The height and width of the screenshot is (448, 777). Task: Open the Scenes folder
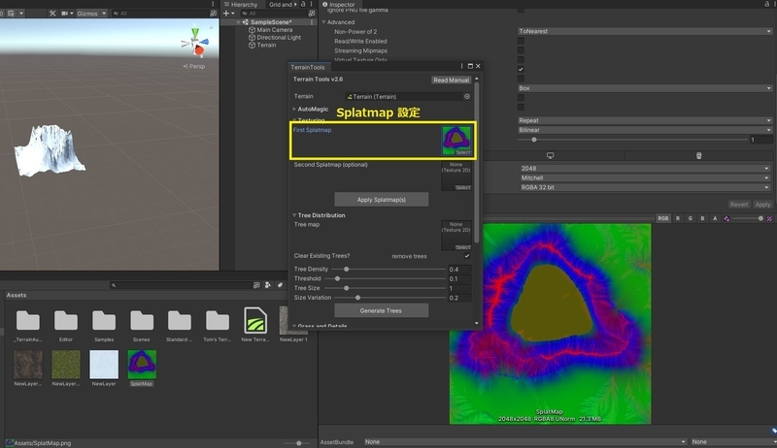(142, 325)
